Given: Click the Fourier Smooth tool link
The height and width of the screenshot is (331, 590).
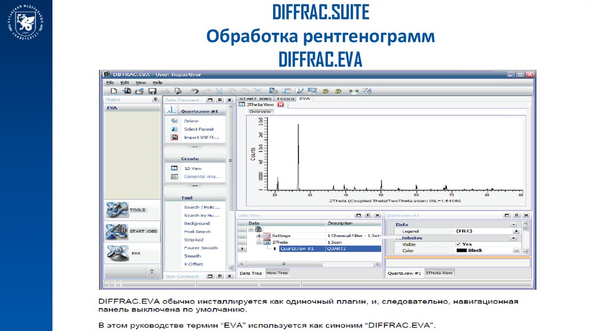Looking at the screenshot, I should click(201, 248).
